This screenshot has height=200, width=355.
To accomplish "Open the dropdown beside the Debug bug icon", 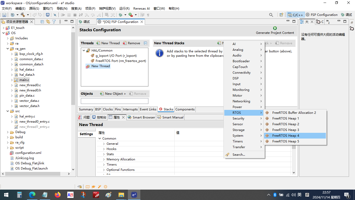I will pyautogui.click(x=125, y=15).
